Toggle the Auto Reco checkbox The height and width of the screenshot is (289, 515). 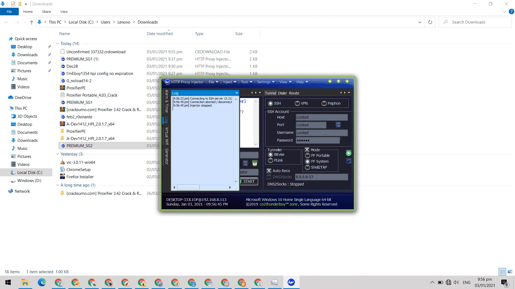(269, 171)
